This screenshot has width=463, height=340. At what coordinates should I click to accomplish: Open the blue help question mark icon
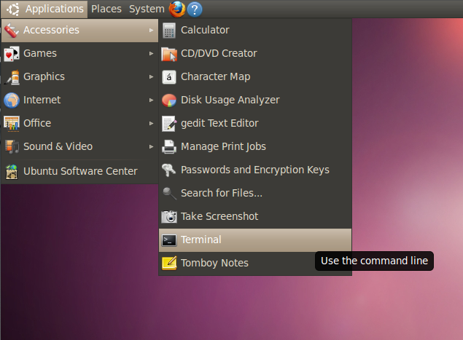195,9
